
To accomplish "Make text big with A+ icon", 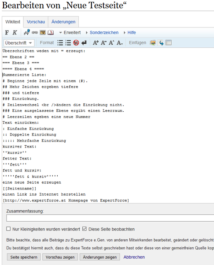I will (x=96, y=43).
